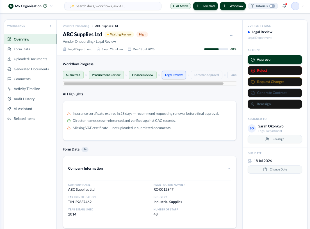This screenshot has width=310, height=229.
Task: Select the Director Approval stage chip
Action: click(x=207, y=75)
